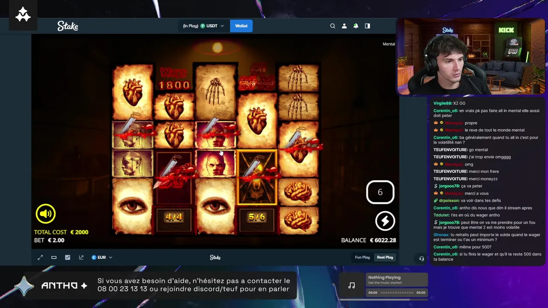Click chat username Virgile88
The width and height of the screenshot is (548, 308).
point(443,103)
